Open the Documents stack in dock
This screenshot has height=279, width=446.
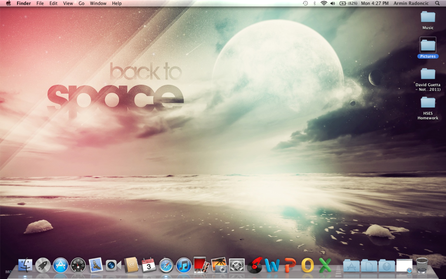pyautogui.click(x=369, y=265)
